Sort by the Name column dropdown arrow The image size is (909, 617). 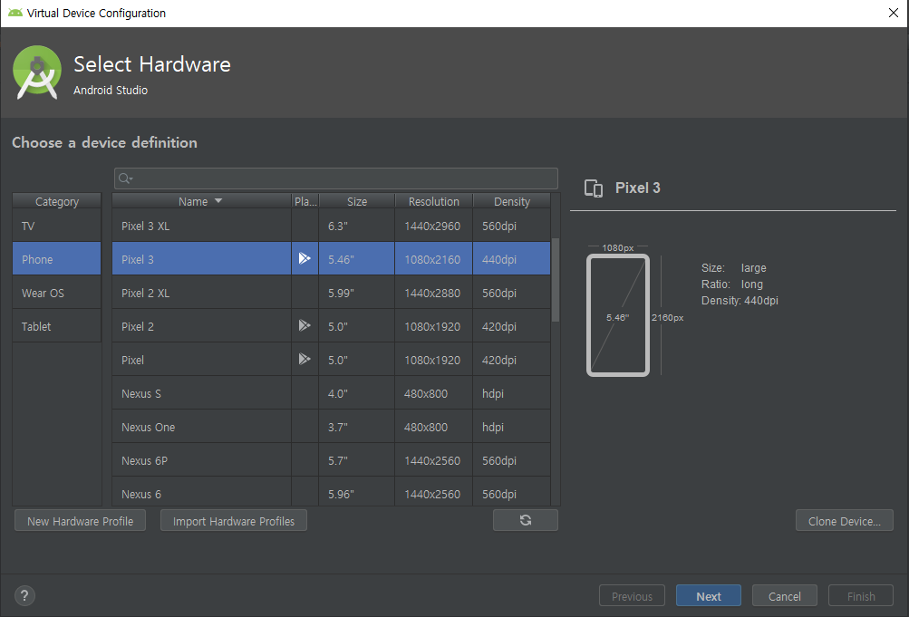(x=218, y=201)
